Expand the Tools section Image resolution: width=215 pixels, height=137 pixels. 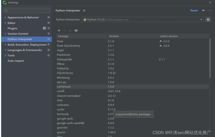pyautogui.click(x=5, y=55)
